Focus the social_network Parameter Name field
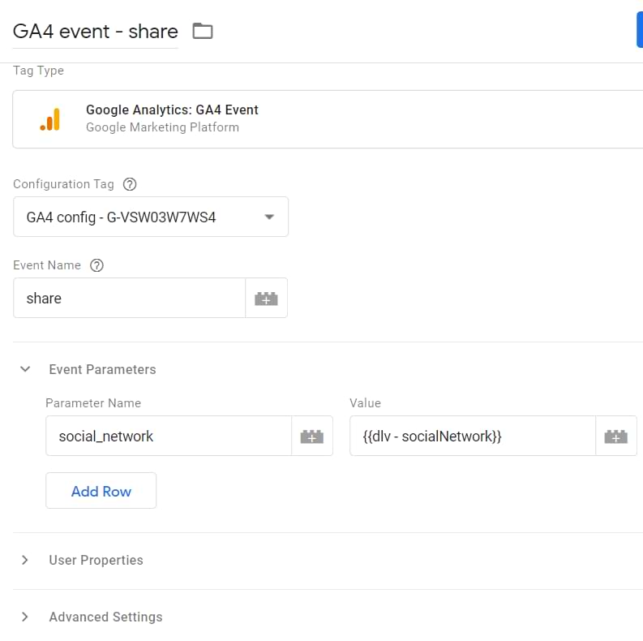 [168, 437]
